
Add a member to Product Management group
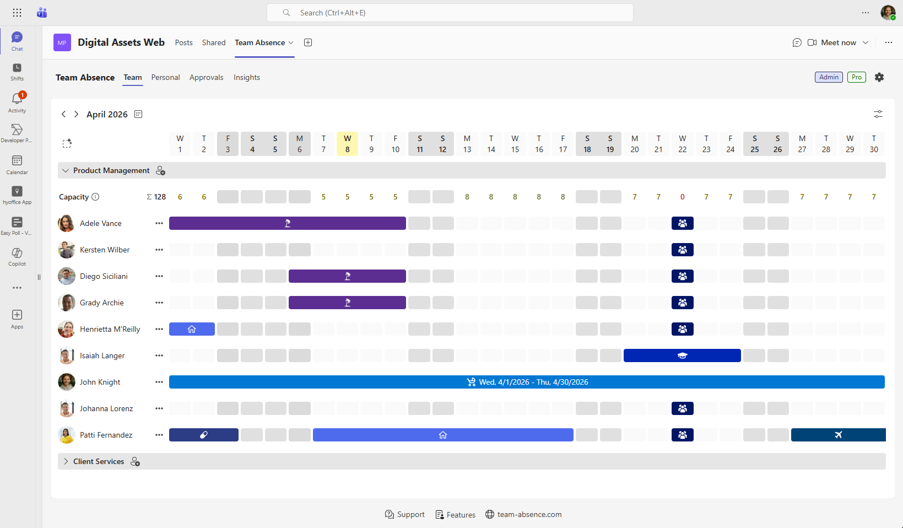click(x=160, y=171)
